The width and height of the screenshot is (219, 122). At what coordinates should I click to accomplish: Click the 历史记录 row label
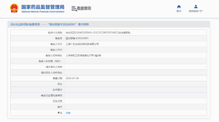tap(57, 101)
